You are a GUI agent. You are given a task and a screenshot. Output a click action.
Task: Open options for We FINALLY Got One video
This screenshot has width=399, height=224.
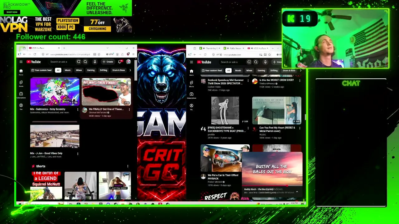tap(129, 110)
